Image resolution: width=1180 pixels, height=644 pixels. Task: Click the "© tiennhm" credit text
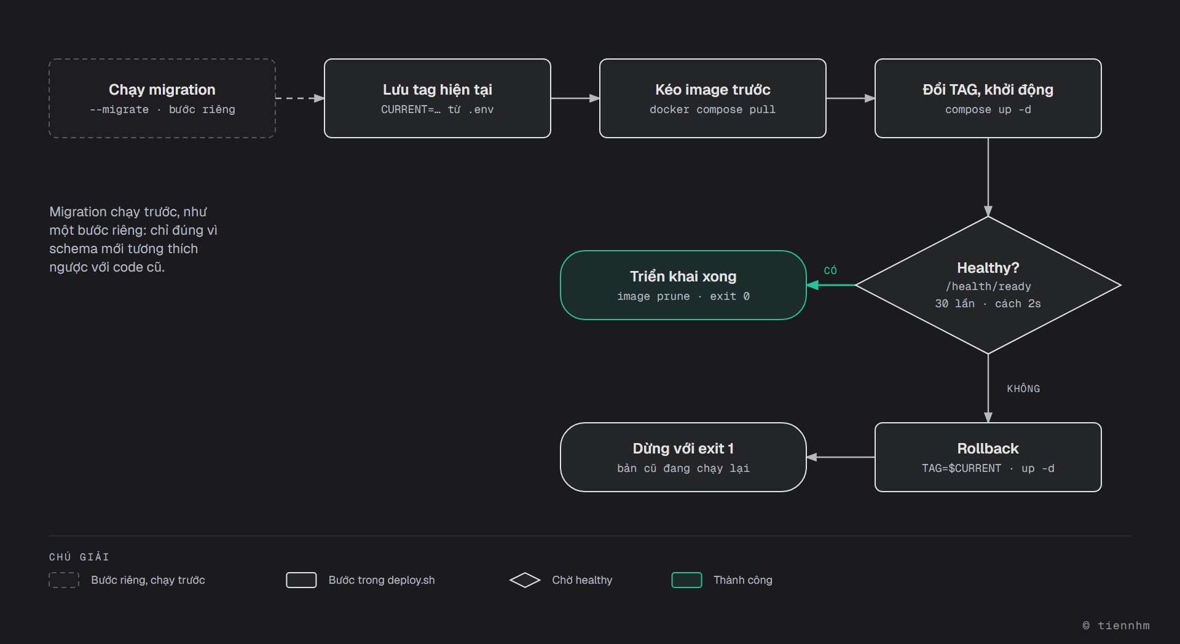point(1116,626)
